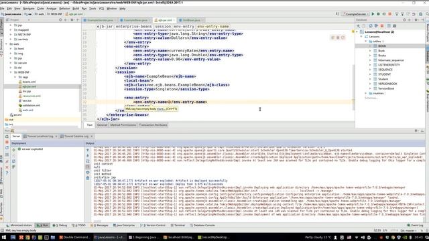Clear the console with the trash icon
The height and width of the screenshot is (241, 429).
point(88,178)
